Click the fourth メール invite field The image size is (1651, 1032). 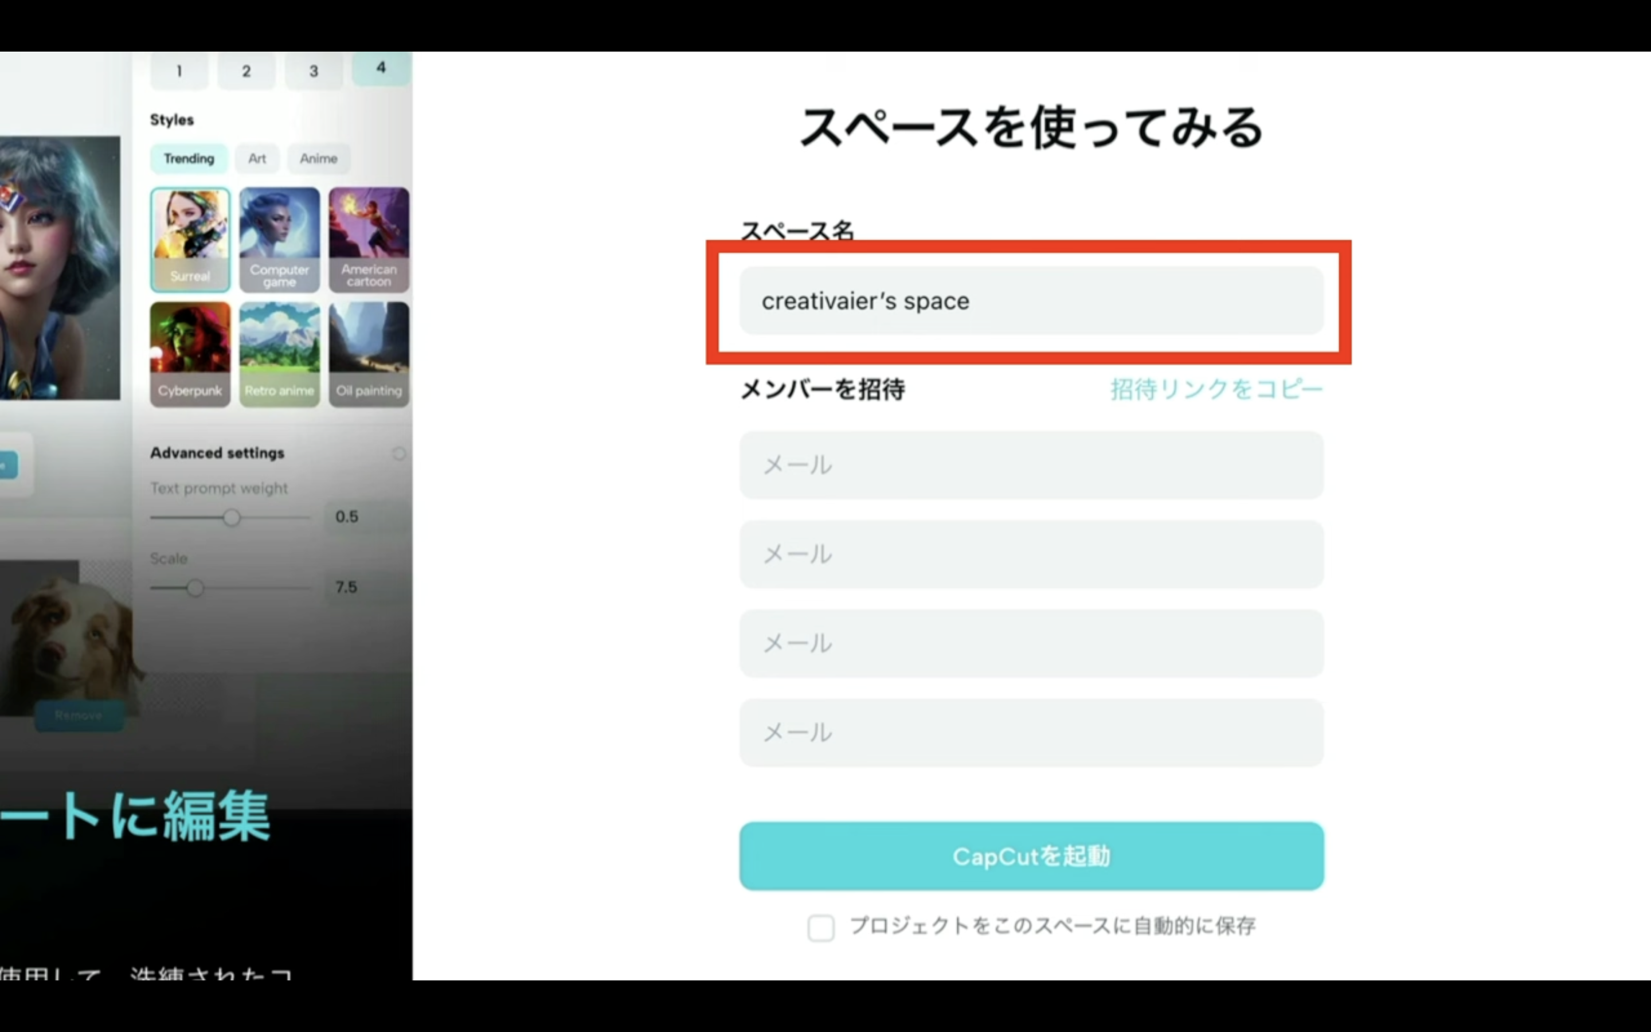pos(1031,732)
